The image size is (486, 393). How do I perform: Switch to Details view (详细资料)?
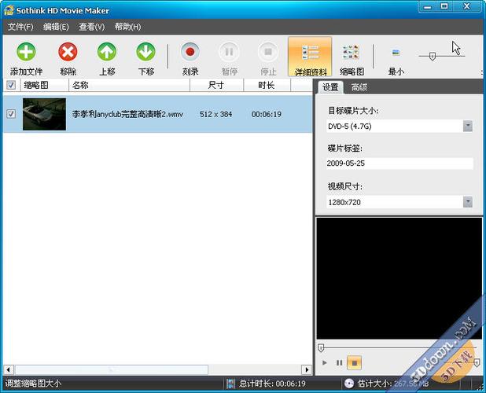click(310, 57)
